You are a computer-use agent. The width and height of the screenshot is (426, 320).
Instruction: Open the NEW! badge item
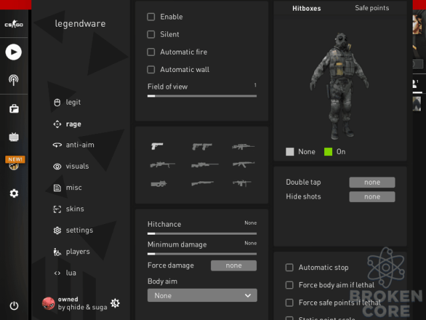15,163
